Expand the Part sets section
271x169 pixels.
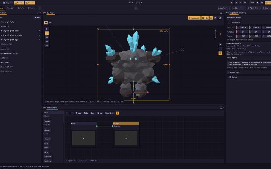[228, 73]
